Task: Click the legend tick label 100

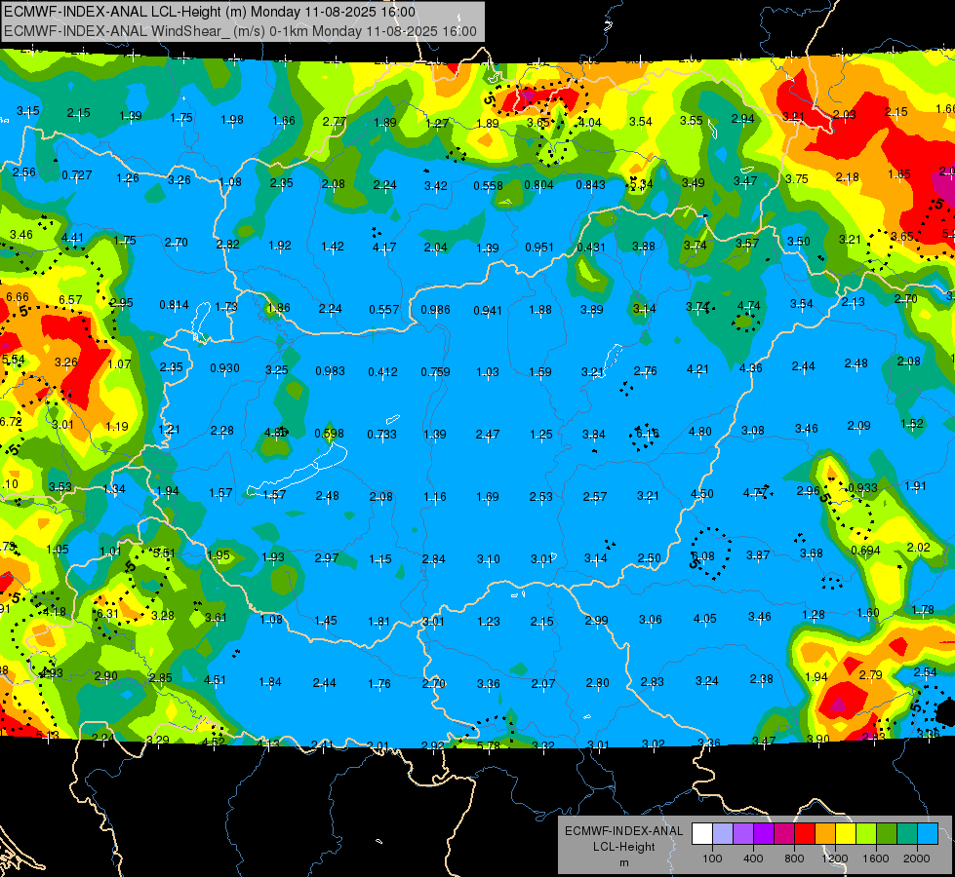Action: click(712, 858)
